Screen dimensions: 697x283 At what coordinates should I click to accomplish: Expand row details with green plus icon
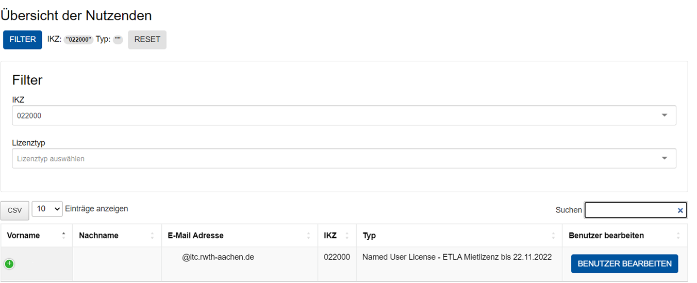[x=9, y=264]
